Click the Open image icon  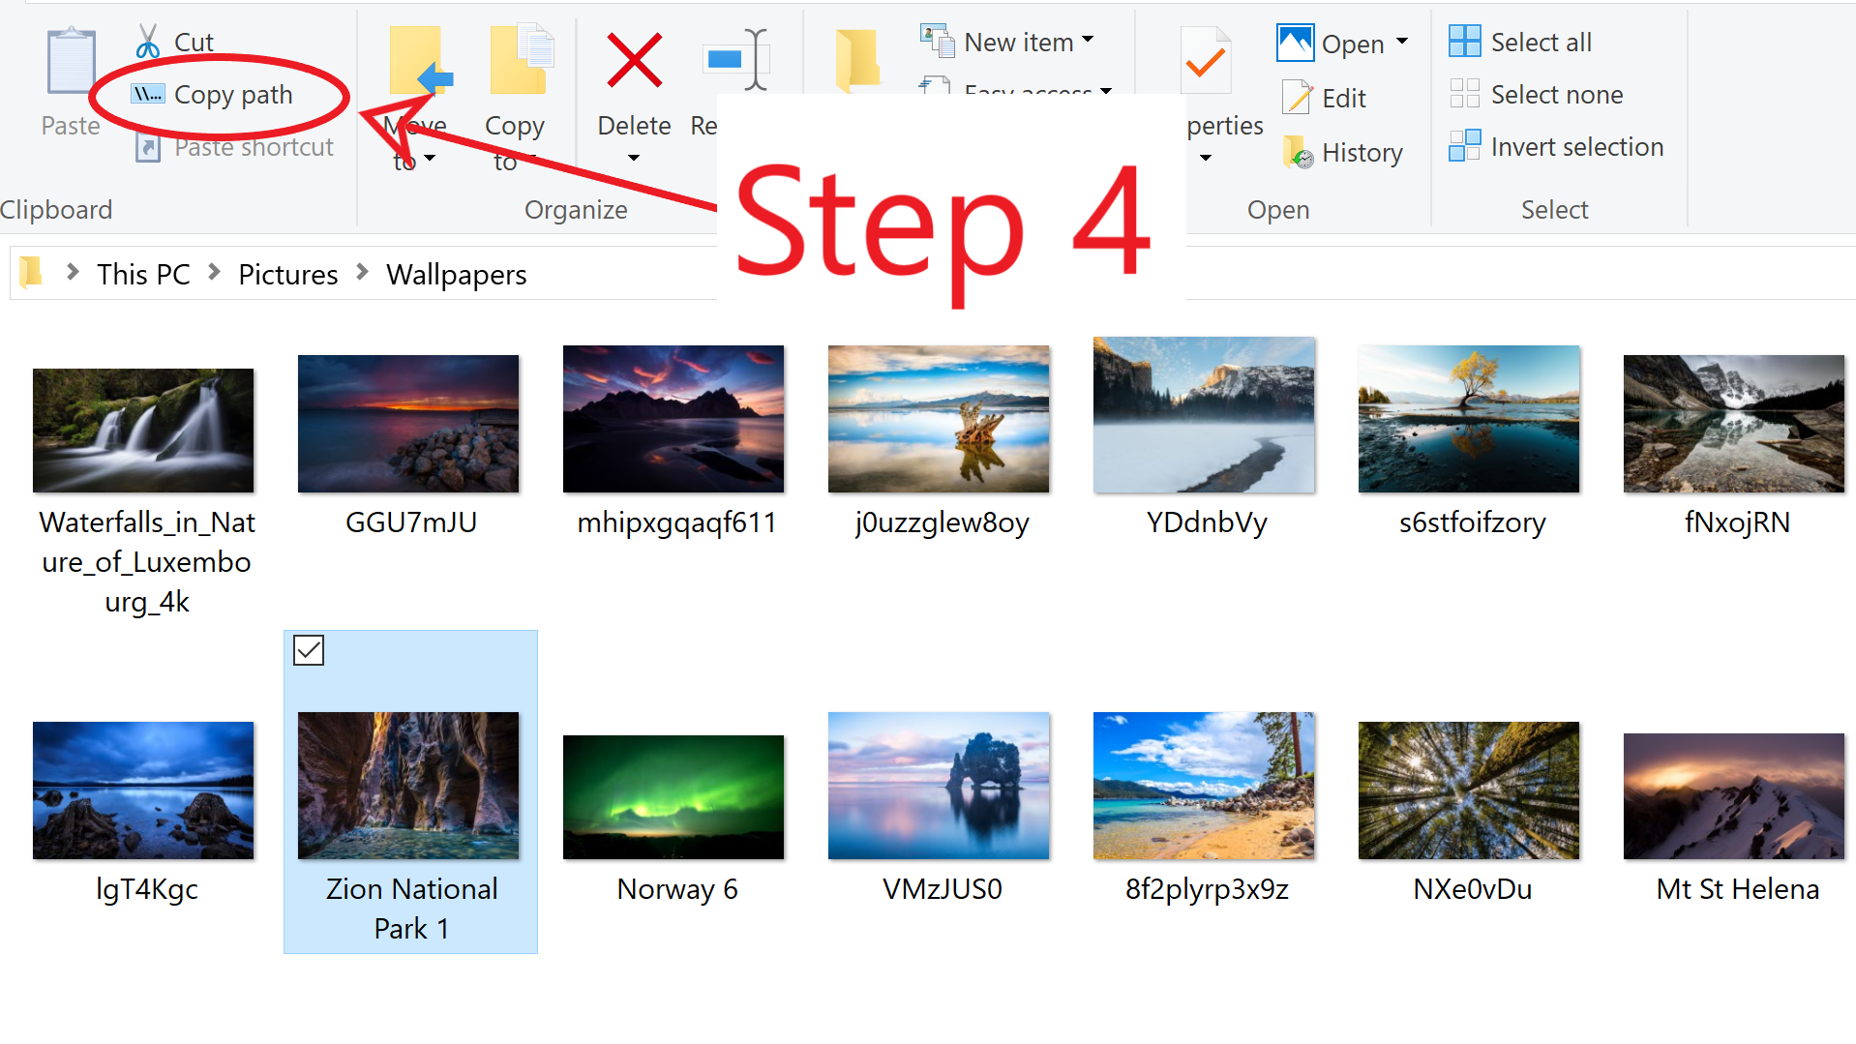1295,43
